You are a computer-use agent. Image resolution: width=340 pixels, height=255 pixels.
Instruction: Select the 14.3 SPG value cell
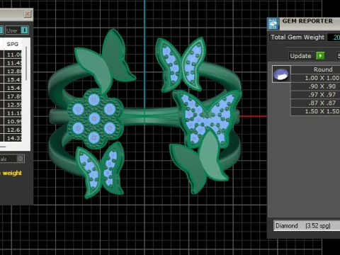click(x=13, y=138)
